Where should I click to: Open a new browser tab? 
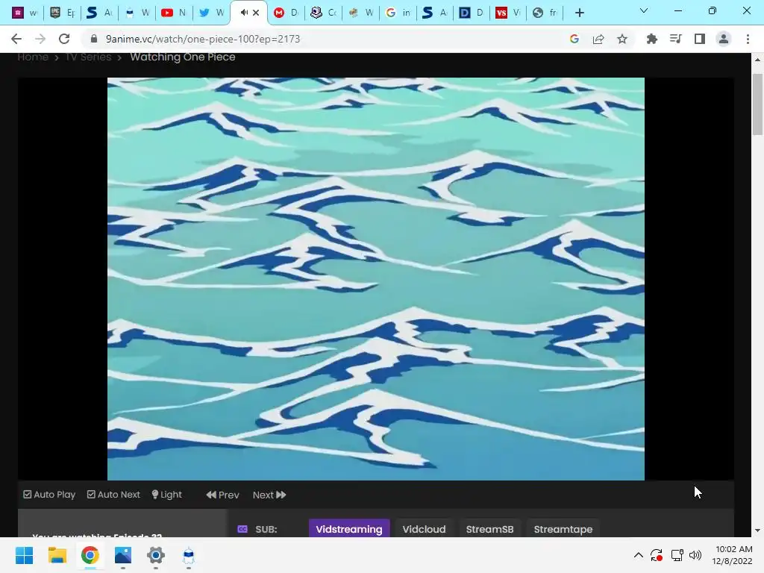[579, 13]
